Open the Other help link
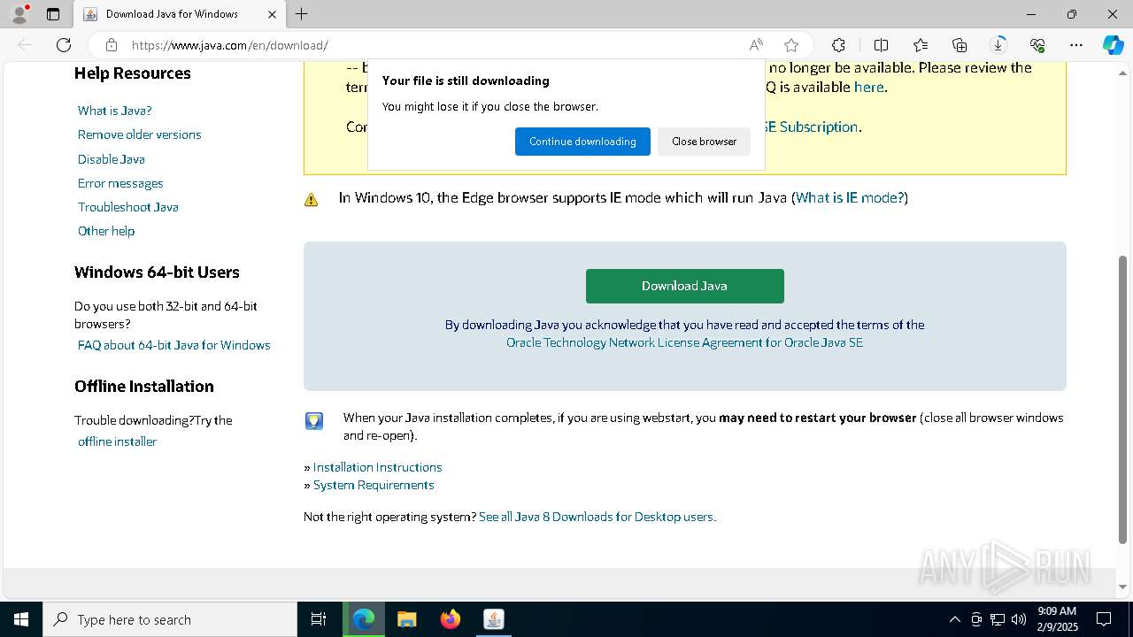Screen dimensions: 1133x637 106,231
